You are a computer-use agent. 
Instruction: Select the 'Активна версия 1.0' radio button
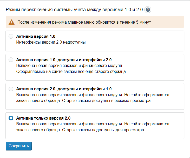coord(11,37)
